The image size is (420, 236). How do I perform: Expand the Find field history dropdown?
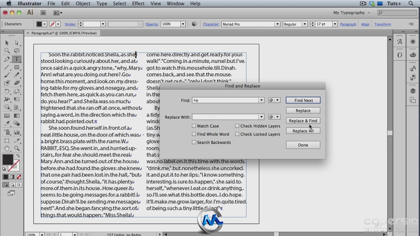[262, 100]
